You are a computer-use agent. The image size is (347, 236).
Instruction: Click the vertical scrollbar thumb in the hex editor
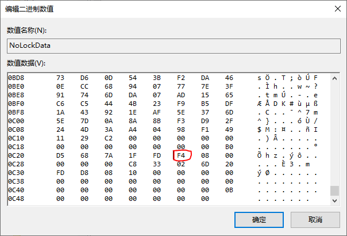[334, 191]
